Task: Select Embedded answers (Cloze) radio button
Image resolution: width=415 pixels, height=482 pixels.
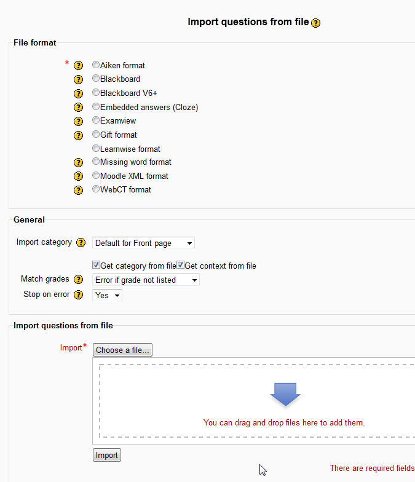Action: click(x=96, y=106)
